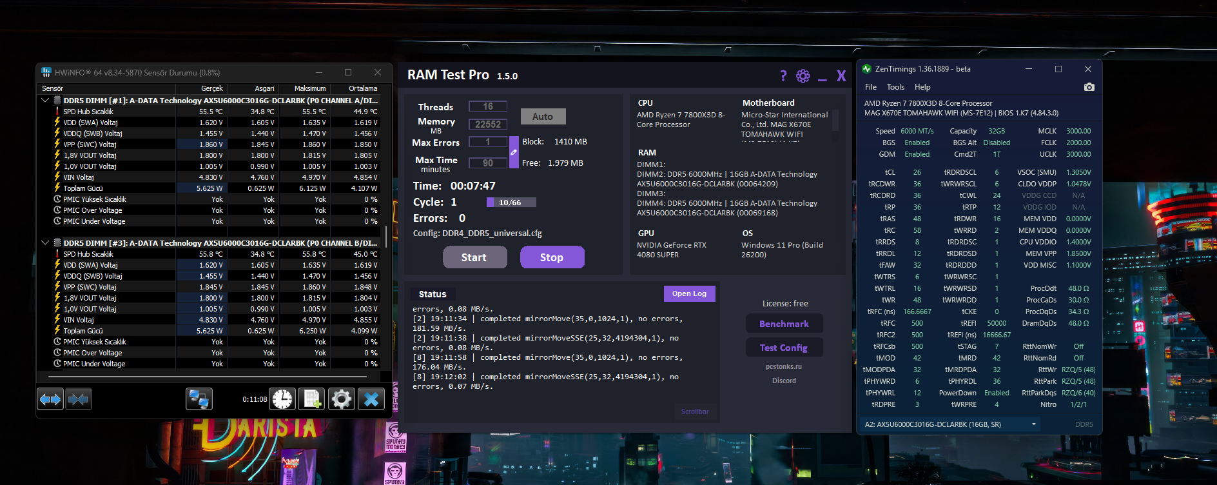Click the collapse columns arrows button in HWiNFO
Viewport: 1217px width, 485px height.
point(79,399)
